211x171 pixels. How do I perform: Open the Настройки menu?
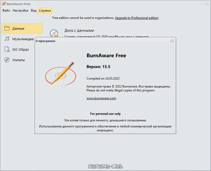click(20, 11)
